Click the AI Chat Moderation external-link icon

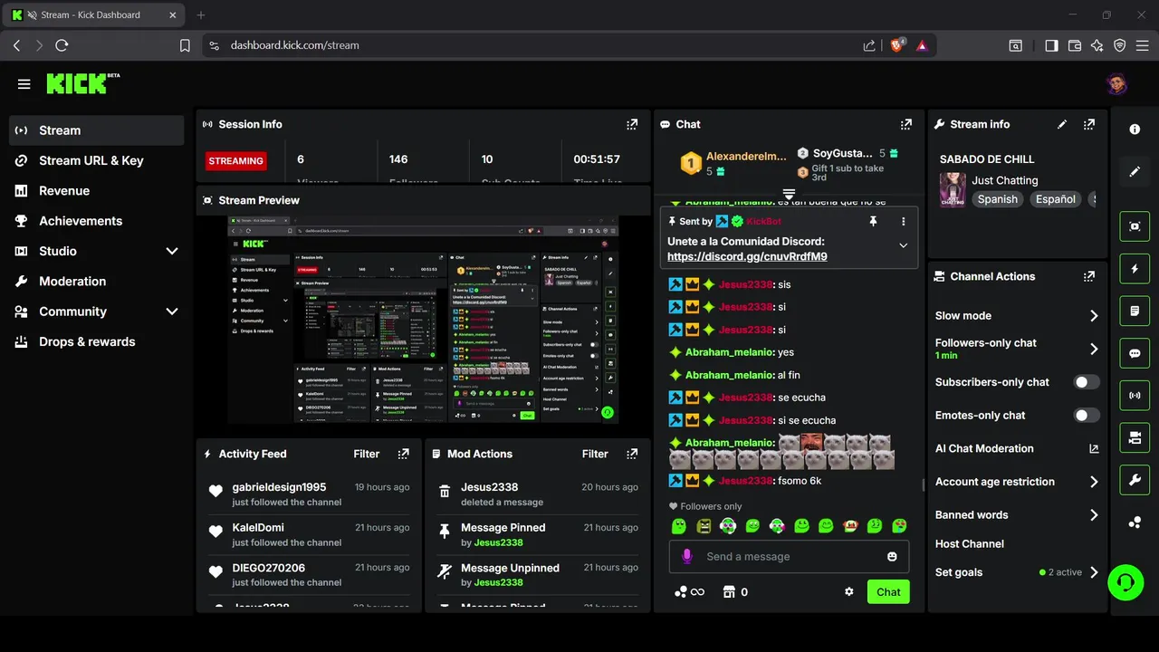click(1094, 448)
